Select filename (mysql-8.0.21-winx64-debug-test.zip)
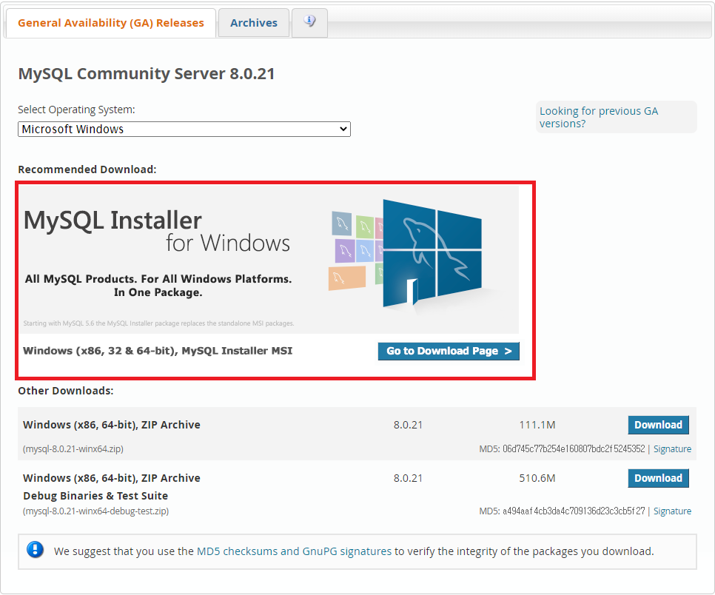715x595 pixels. coord(95,511)
